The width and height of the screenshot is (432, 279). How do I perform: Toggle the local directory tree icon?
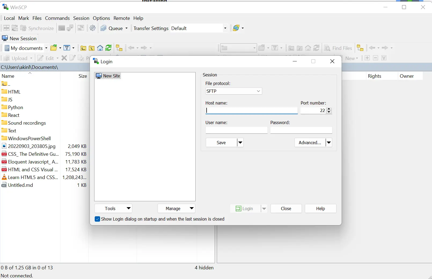click(119, 48)
